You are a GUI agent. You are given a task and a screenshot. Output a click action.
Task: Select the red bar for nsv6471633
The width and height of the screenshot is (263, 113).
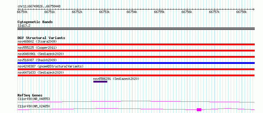[x=136, y=75]
